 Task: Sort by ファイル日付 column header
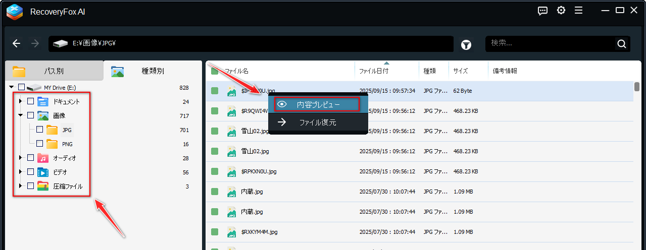point(374,71)
